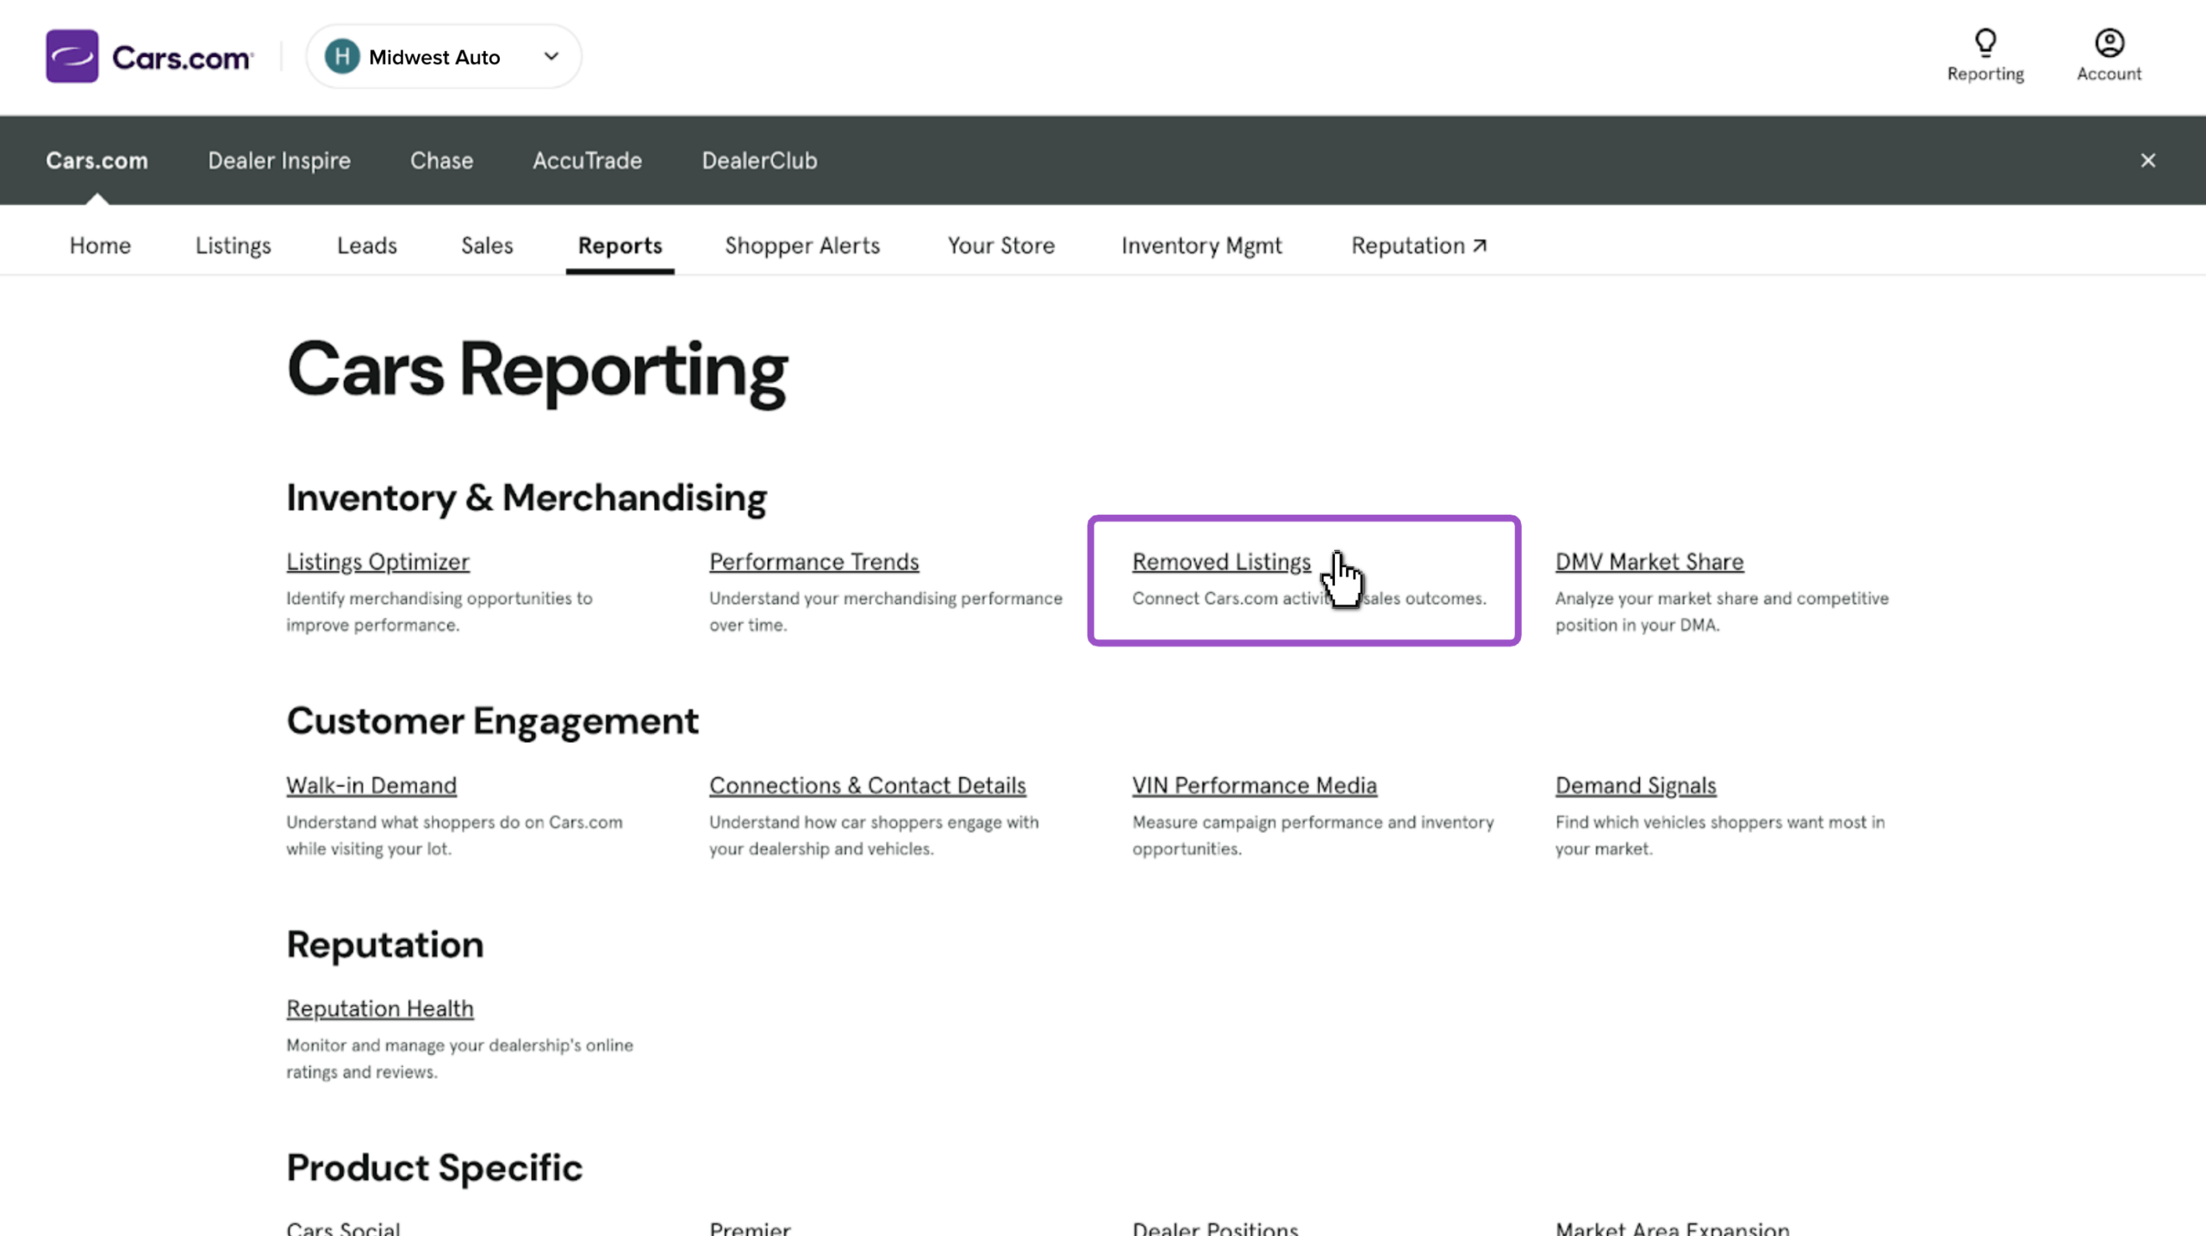Click the Midwest Auto H avatar
The image size is (2206, 1236).
pyautogui.click(x=342, y=57)
